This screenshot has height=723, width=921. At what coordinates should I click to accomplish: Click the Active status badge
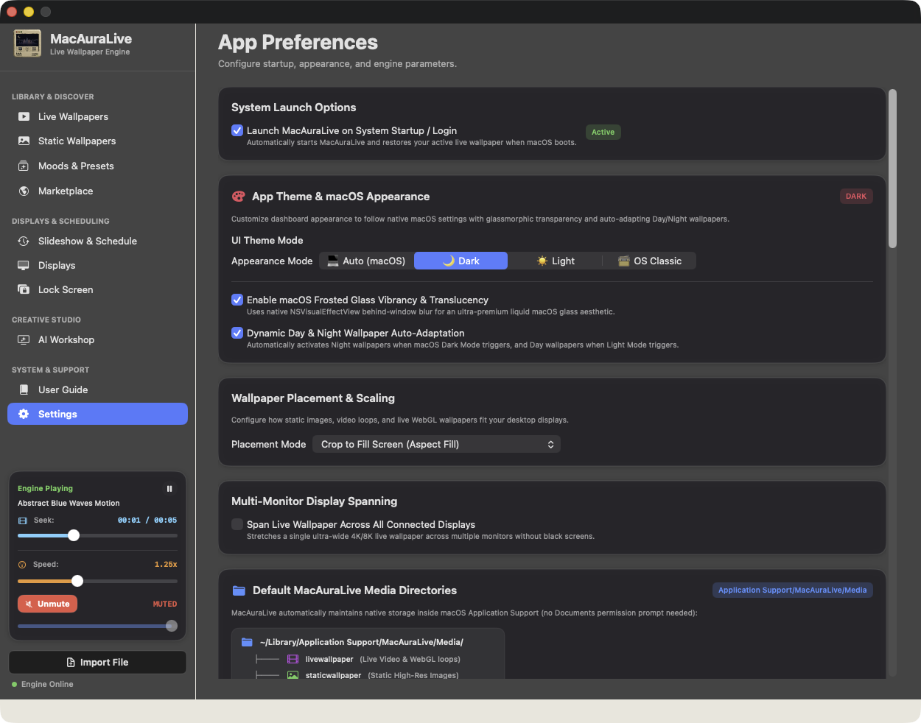pyautogui.click(x=603, y=132)
